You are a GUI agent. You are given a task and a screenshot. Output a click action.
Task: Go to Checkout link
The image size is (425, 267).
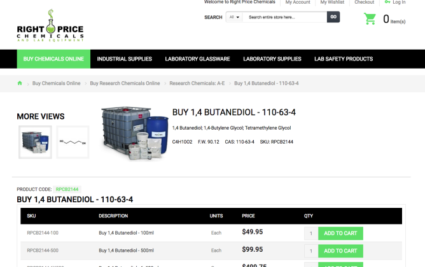365,2
